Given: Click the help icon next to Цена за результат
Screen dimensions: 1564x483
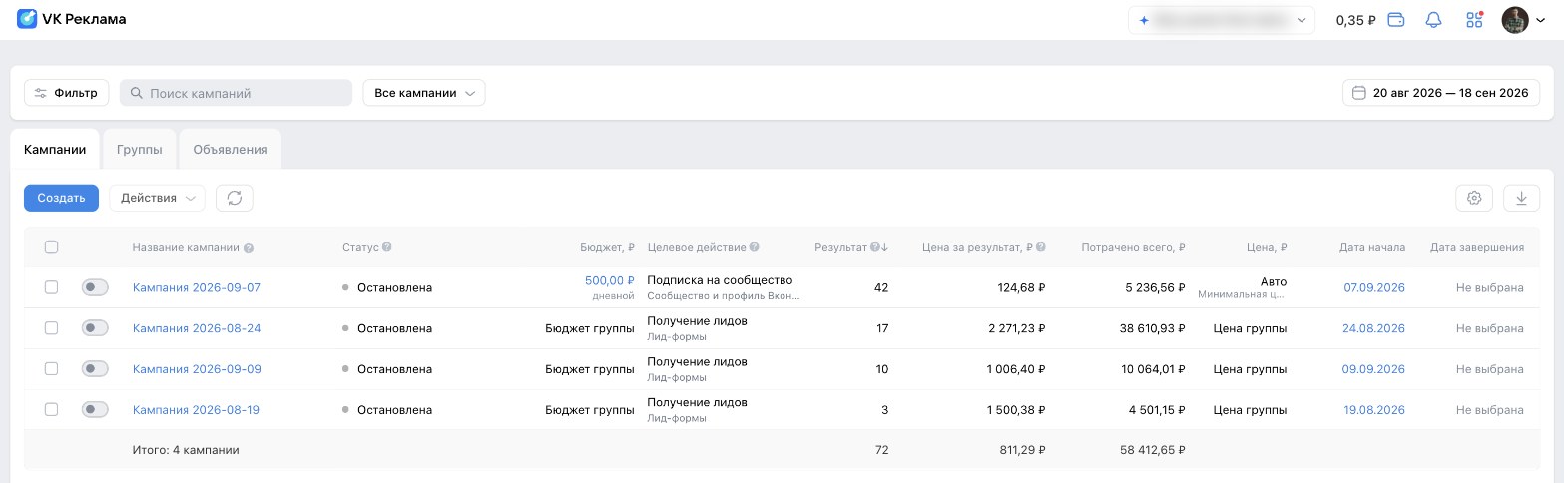Looking at the screenshot, I should point(1040,247).
